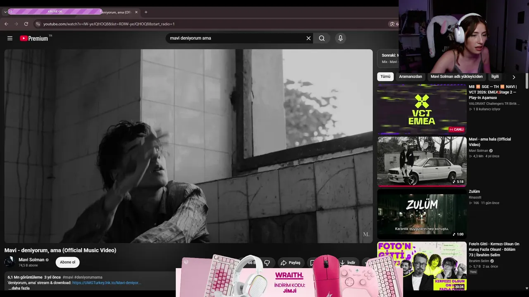Image resolution: width=529 pixels, height=297 pixels.
Task: Select the 'Aramanızdan' filter chip
Action: pyautogui.click(x=410, y=77)
